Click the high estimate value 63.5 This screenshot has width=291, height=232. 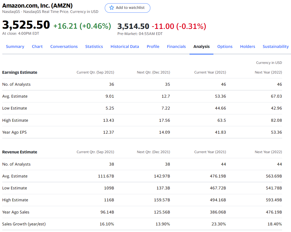click(222, 120)
